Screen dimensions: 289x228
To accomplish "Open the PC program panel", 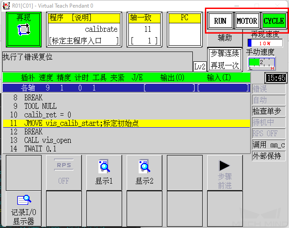I will pos(185,30).
